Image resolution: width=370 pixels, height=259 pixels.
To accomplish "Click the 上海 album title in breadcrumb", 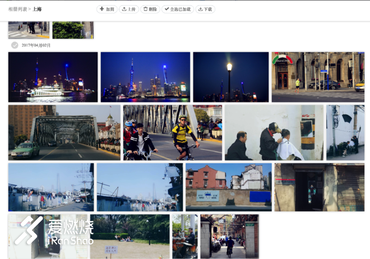I will [37, 9].
